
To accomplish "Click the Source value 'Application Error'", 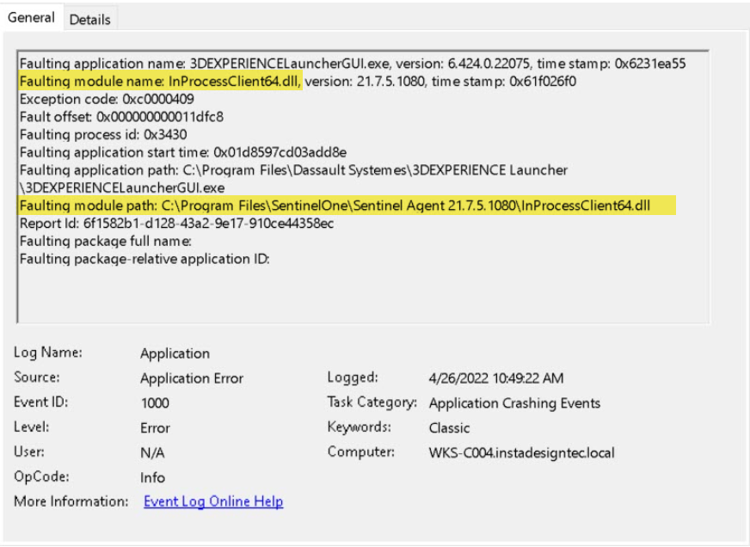I will [192, 378].
